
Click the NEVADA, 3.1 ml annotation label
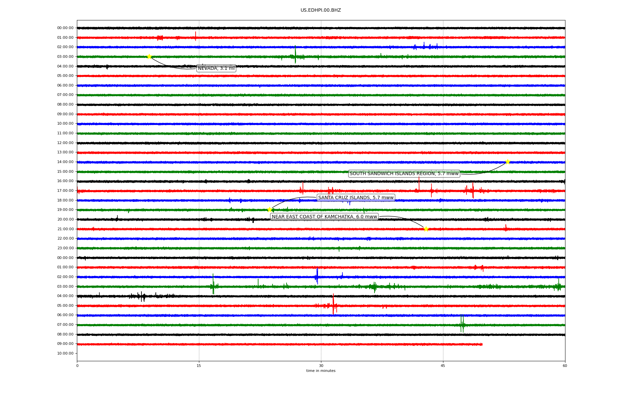point(216,69)
